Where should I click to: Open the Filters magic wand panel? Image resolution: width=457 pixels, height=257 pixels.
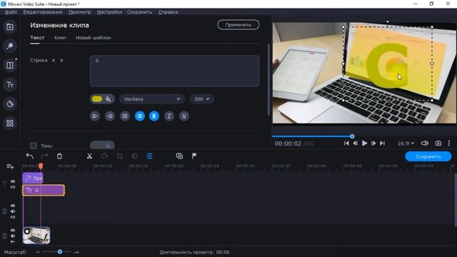coord(10,46)
